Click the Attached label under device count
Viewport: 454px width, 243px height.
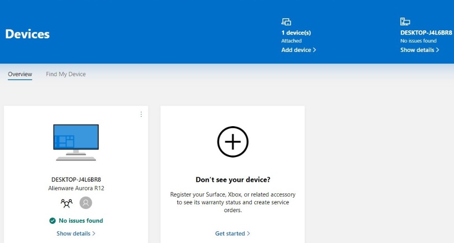pyautogui.click(x=291, y=41)
